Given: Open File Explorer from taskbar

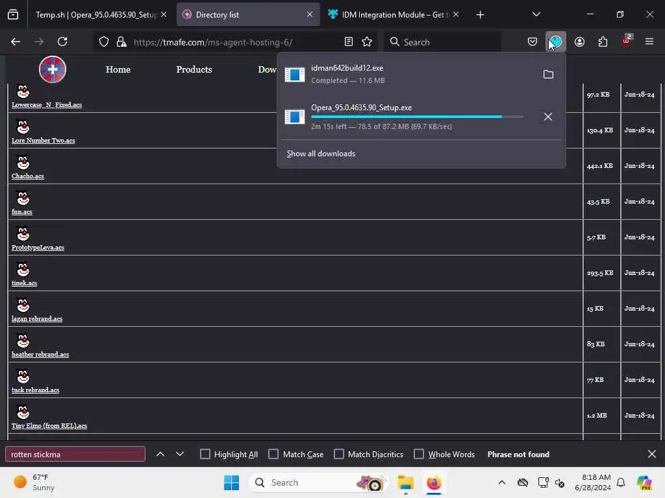Looking at the screenshot, I should (x=406, y=482).
